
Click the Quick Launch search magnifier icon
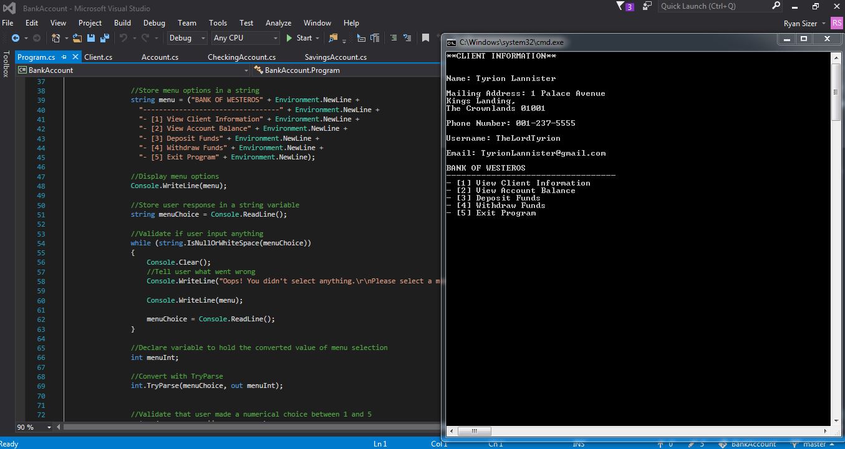(x=776, y=6)
